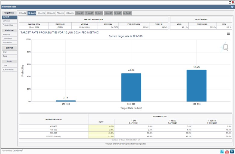Click the 525-550 (Current) row label
This screenshot has height=154, width=235.
(54, 137)
